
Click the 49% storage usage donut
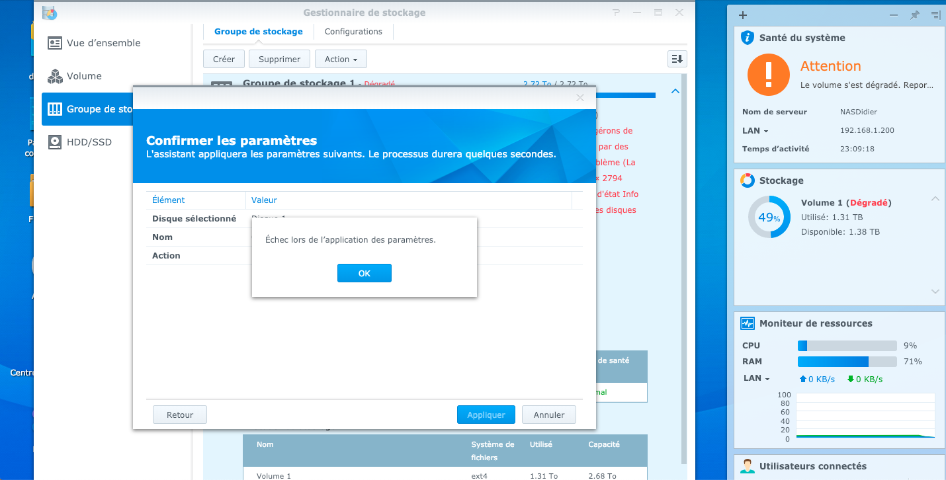coord(769,217)
